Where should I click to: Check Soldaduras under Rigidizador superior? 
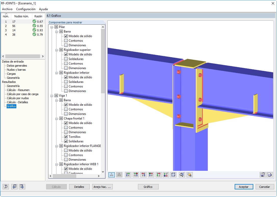point(66,59)
